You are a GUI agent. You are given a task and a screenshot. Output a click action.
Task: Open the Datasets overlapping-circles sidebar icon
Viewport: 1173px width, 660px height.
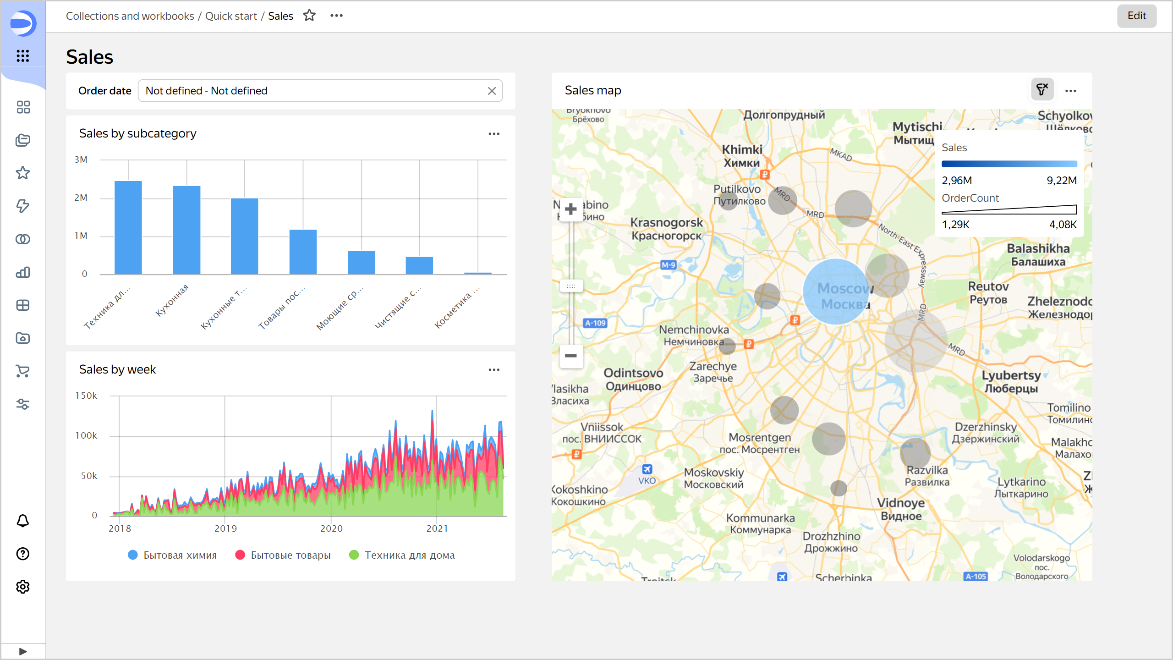(23, 239)
